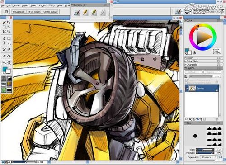The height and width of the screenshot is (165, 226).
Task: Open the Nozzle selector in toolbox
Action: pyautogui.click(x=9, y=90)
